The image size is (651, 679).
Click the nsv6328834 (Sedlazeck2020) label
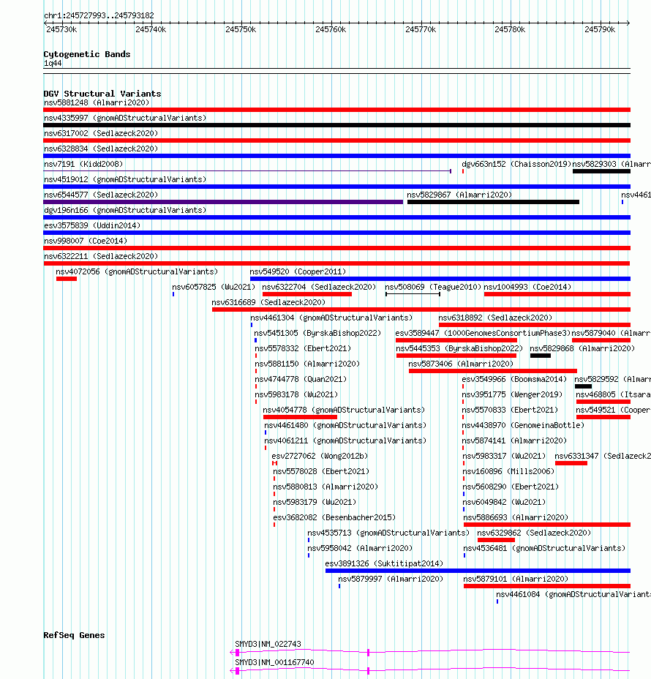tap(101, 149)
